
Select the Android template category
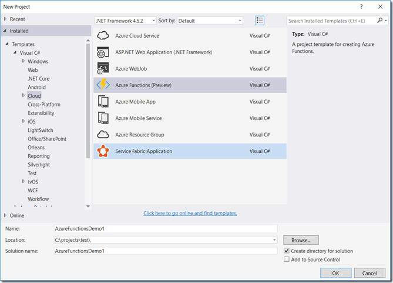[37, 87]
